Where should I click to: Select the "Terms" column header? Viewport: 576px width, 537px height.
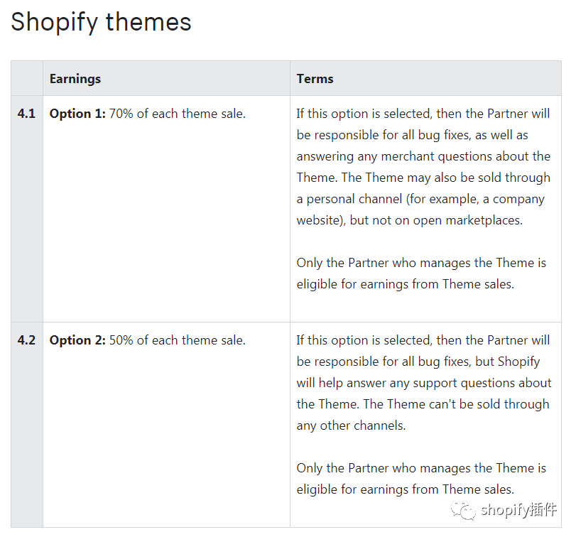point(315,79)
